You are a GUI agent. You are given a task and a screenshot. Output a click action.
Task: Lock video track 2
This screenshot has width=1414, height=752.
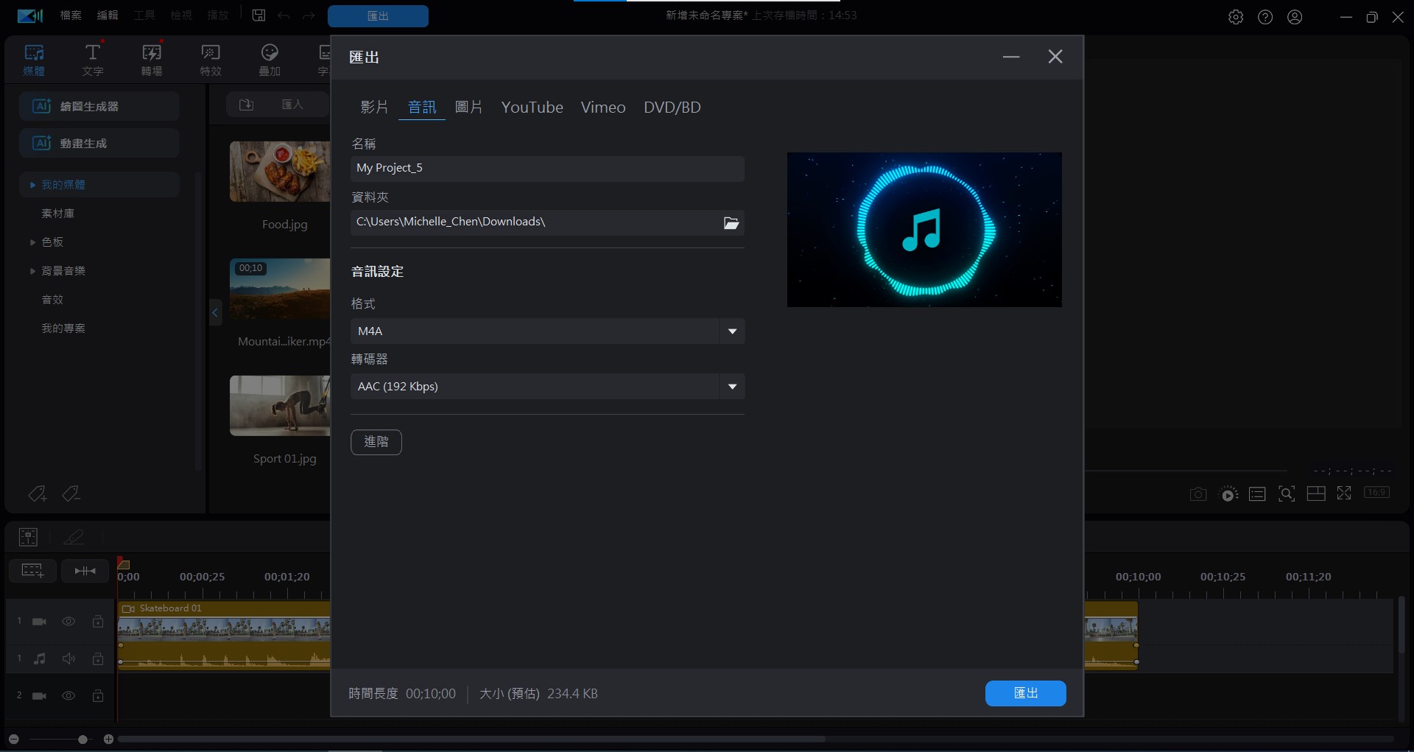pos(98,695)
